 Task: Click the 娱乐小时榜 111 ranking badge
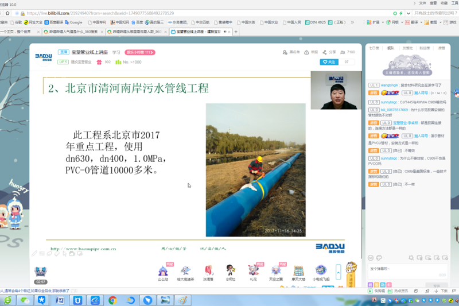[140, 52]
